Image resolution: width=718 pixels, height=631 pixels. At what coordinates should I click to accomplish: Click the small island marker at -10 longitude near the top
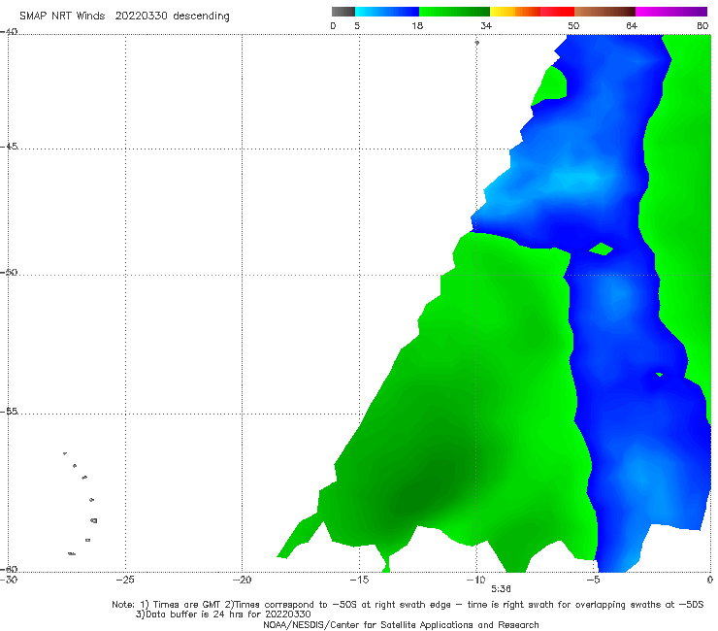[x=476, y=43]
